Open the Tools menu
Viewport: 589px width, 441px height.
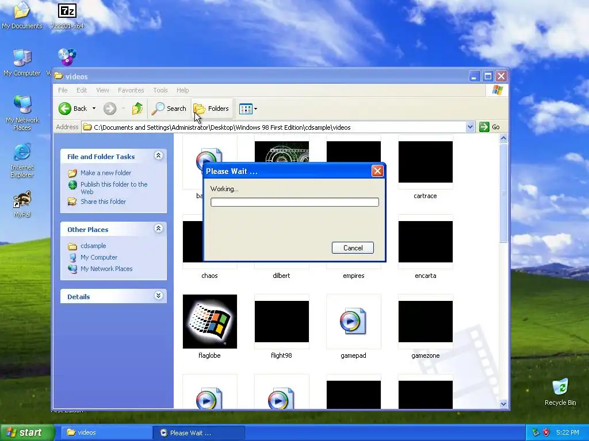160,90
